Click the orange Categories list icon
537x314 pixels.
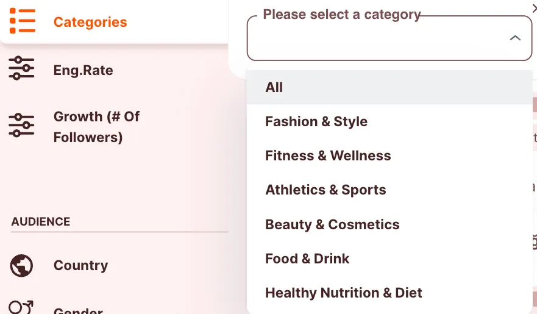click(23, 21)
